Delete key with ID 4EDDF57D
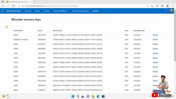 [155, 71]
